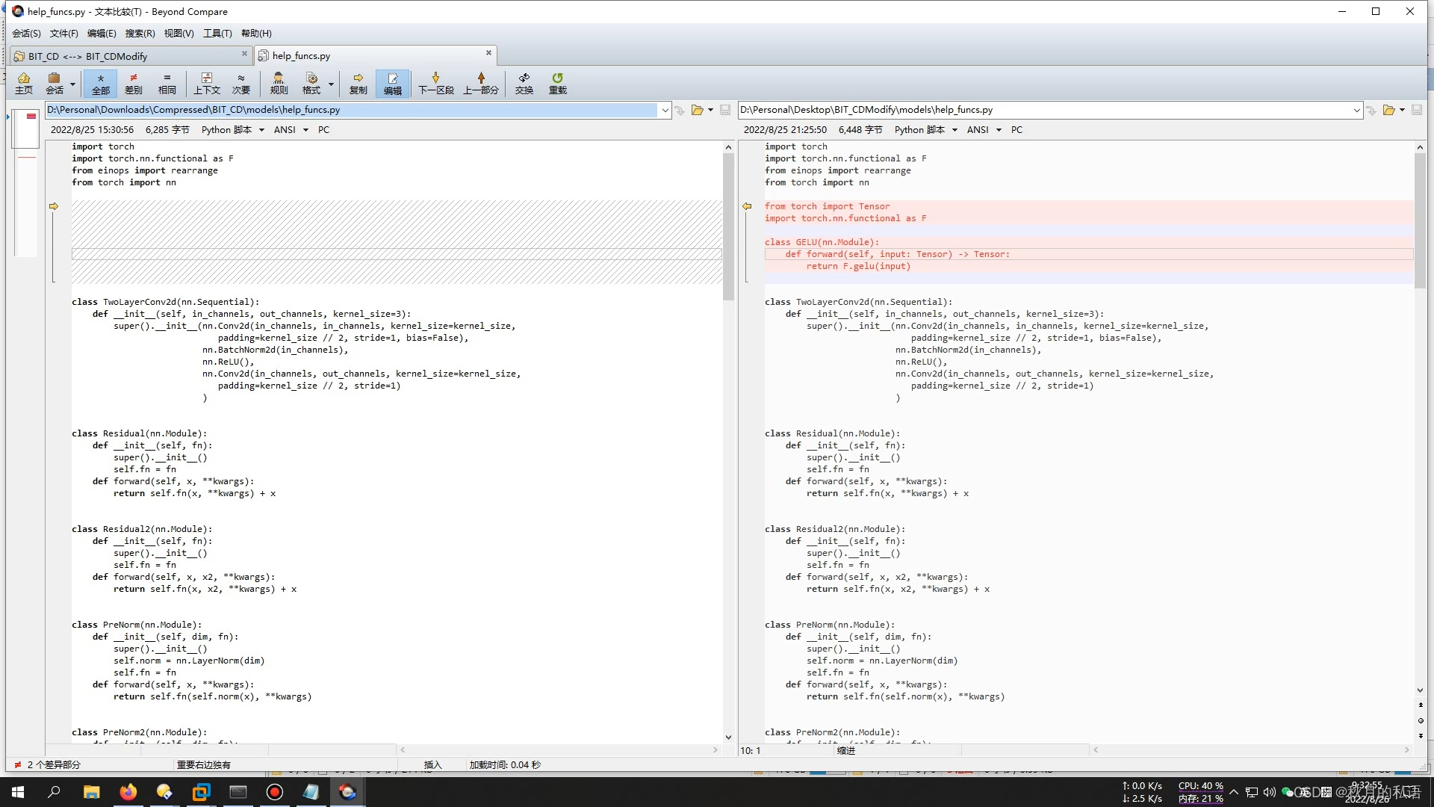Image resolution: width=1434 pixels, height=807 pixels.
Task: Click the left overview thumbnail red marker
Action: (x=31, y=117)
